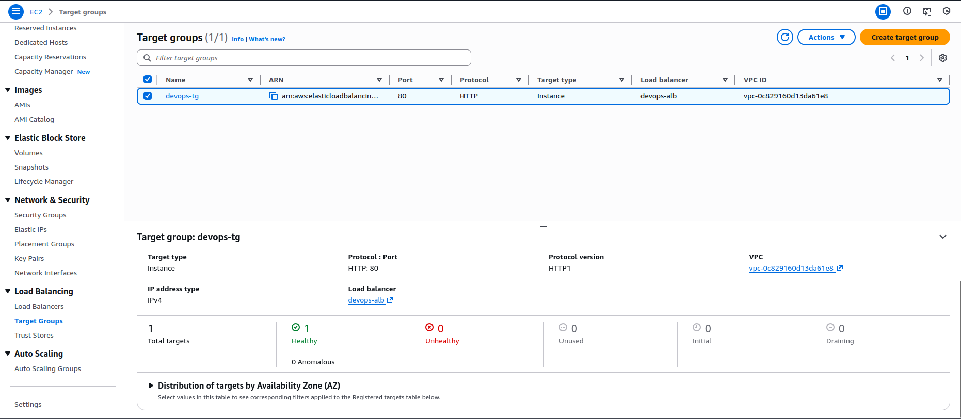The height and width of the screenshot is (419, 961).
Task: Sort table by Port column arrow
Action: (x=441, y=80)
